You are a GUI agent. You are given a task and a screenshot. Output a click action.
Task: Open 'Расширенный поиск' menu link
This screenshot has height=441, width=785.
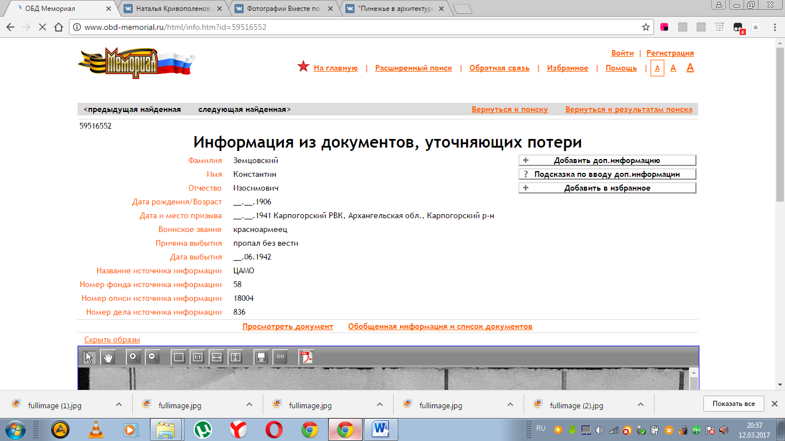point(413,68)
